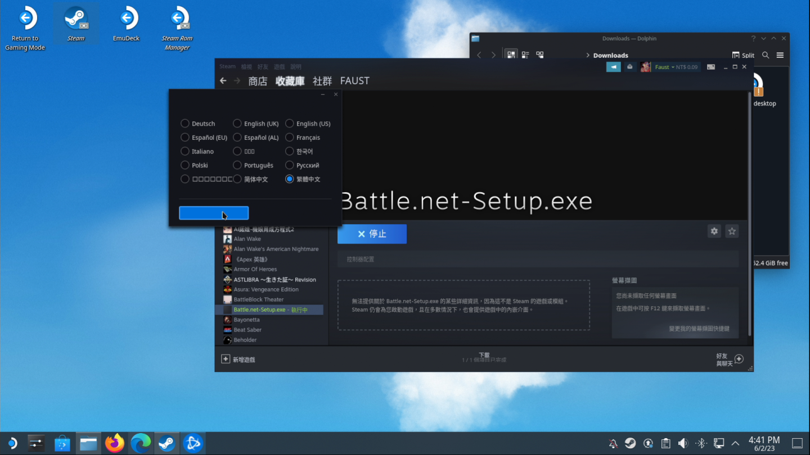The image size is (810, 455).
Task: Switch Dolphin to details view mode
Action: tap(540, 55)
